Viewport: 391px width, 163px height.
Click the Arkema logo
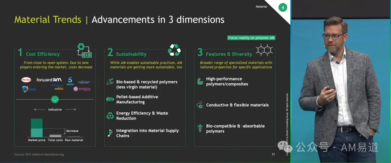point(84,82)
